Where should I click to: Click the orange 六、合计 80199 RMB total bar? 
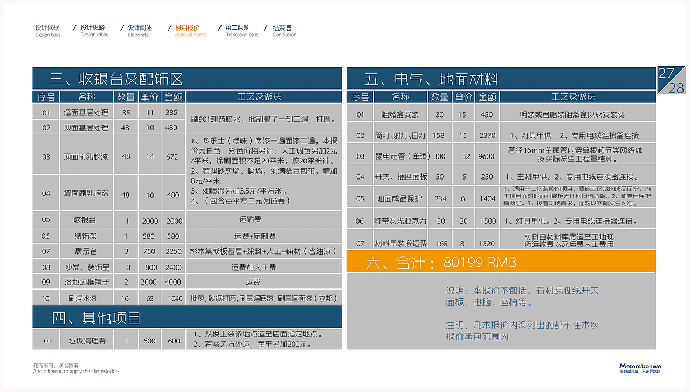tap(501, 262)
